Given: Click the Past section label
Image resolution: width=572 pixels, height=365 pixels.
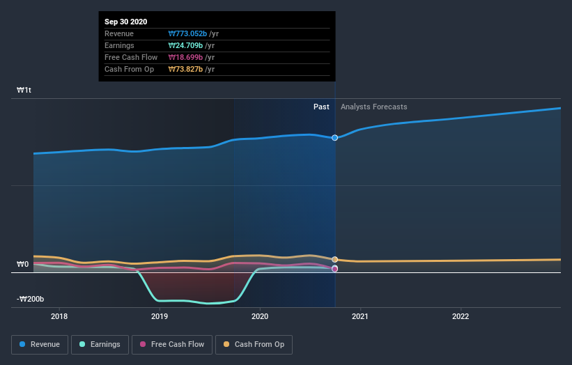Looking at the screenshot, I should point(321,107).
